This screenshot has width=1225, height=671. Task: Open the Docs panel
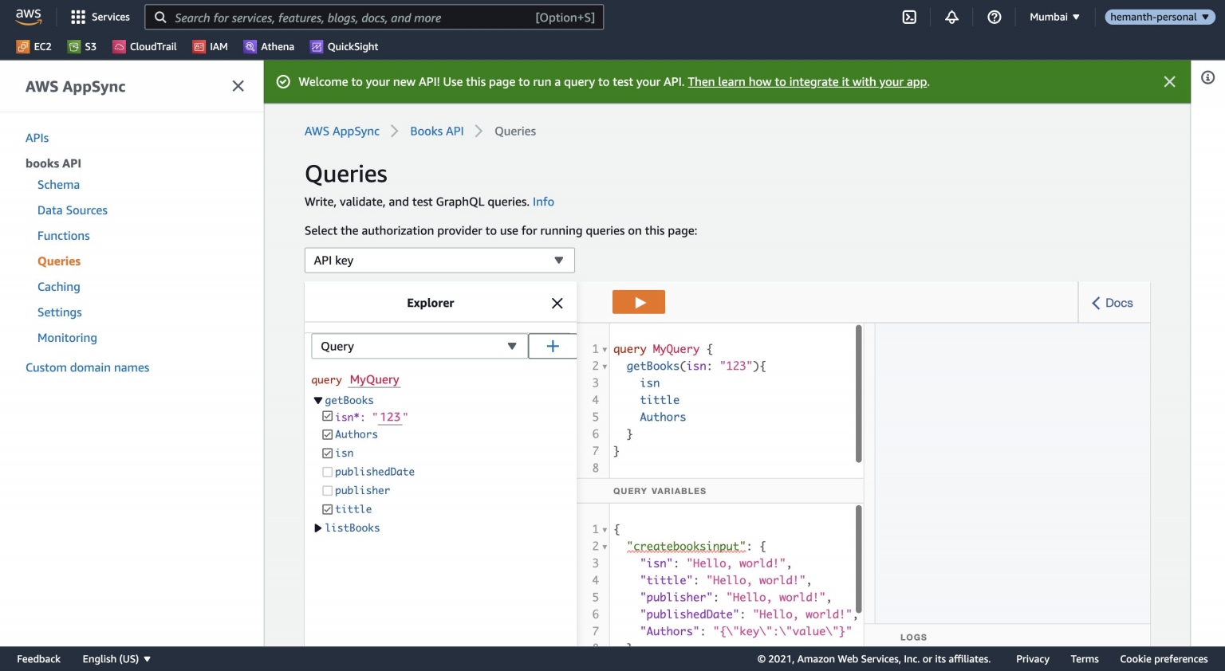point(1113,302)
